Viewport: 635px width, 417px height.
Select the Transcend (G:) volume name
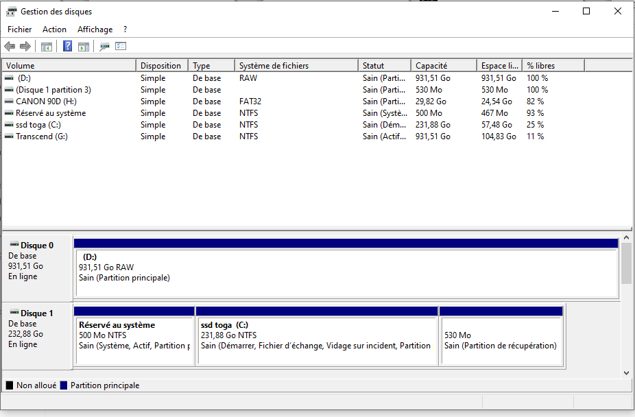click(42, 137)
